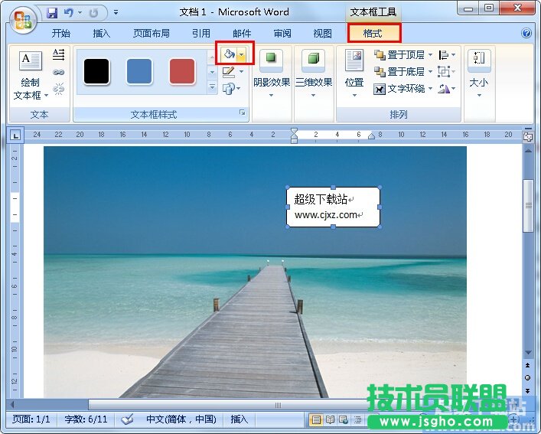Click the Save icon in quick access toolbar
The image size is (541, 434).
[x=52, y=13]
